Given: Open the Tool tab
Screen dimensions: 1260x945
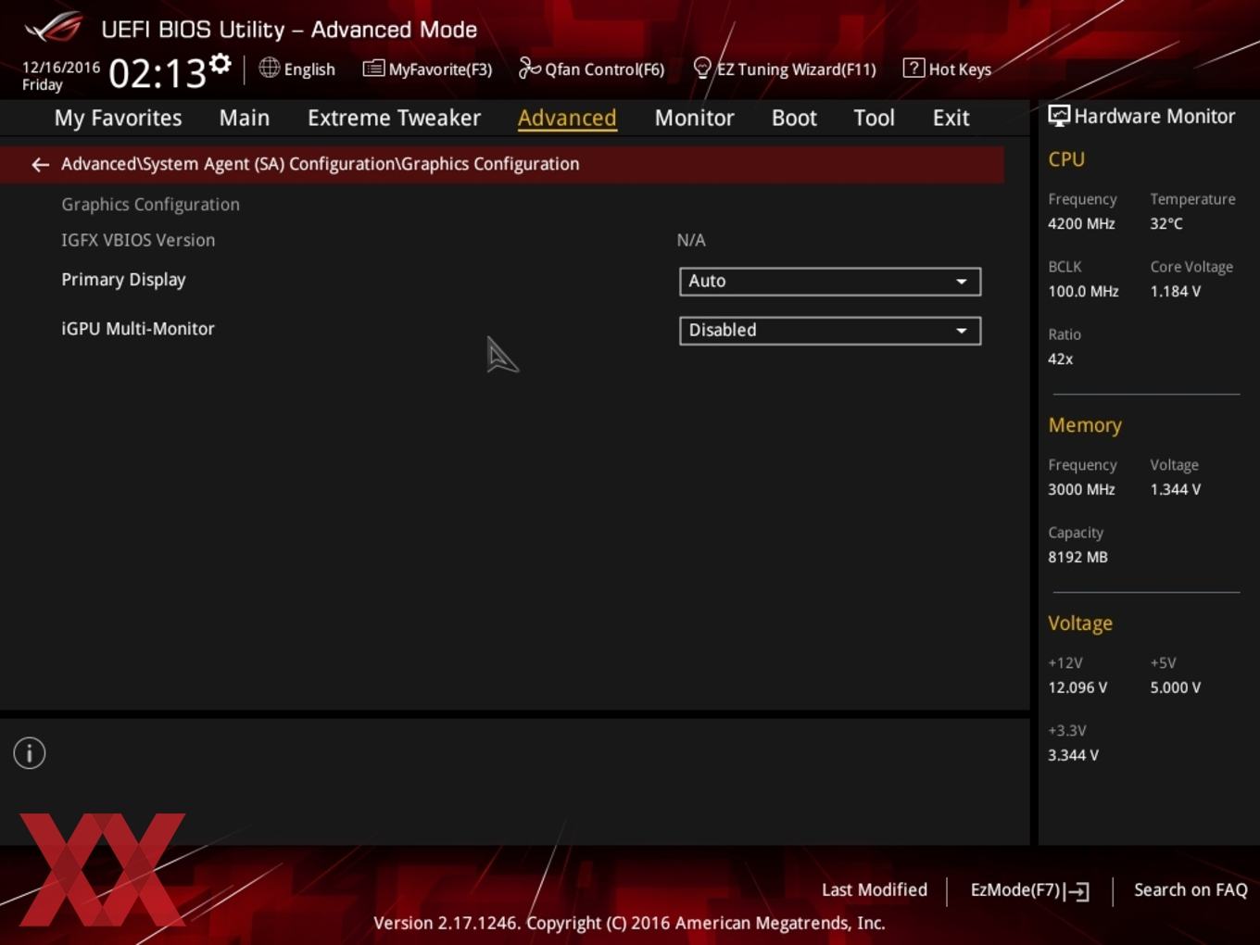Looking at the screenshot, I should (874, 118).
